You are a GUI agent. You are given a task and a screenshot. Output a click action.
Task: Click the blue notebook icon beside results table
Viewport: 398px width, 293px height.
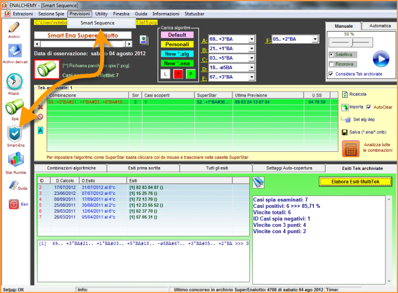point(258,182)
